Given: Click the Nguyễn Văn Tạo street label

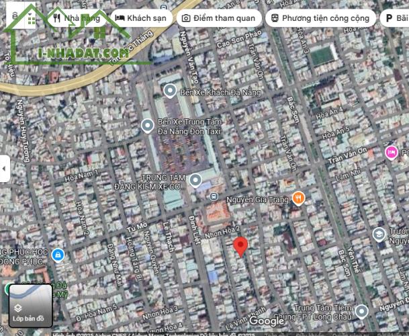Looking at the screenshot, I should click(x=189, y=56).
